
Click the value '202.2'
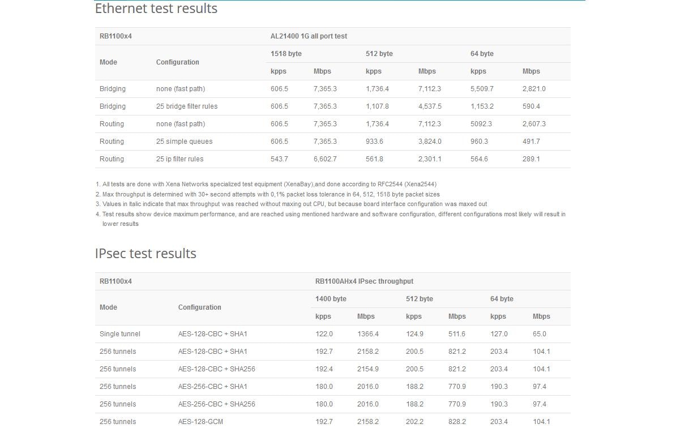click(x=414, y=422)
